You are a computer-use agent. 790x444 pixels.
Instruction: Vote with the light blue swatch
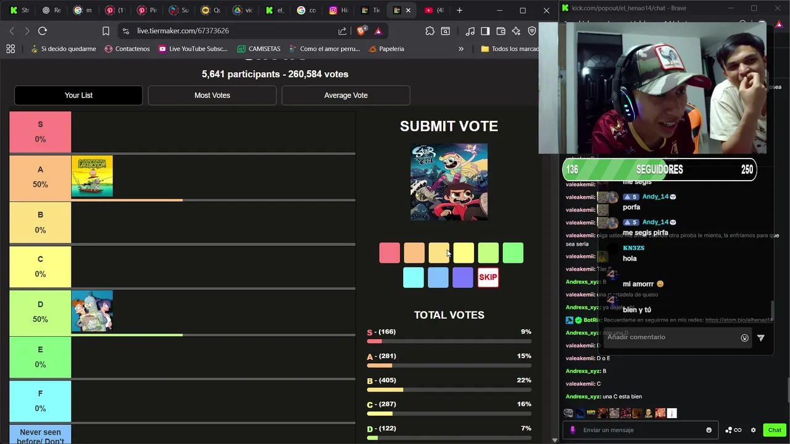pos(438,277)
